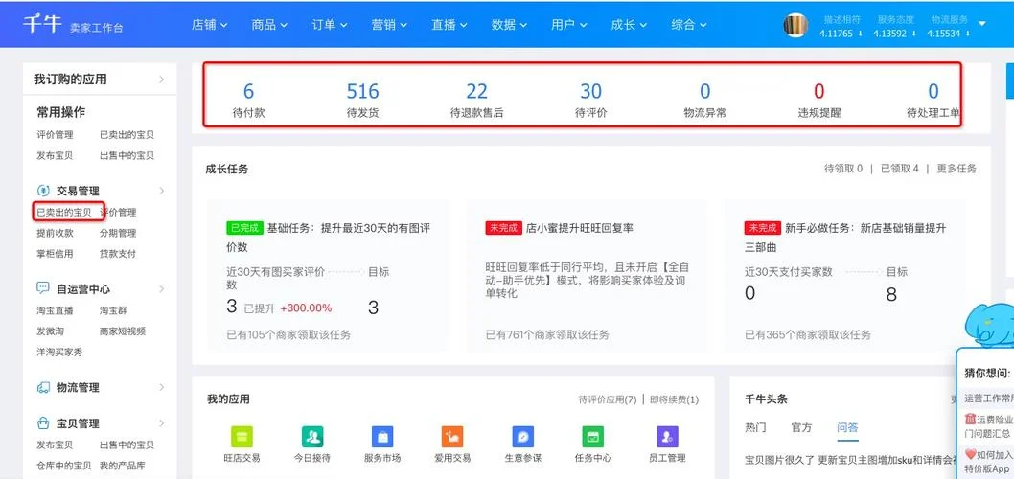
Task: Click the 物流管理 truck icon
Action: pos(43,387)
